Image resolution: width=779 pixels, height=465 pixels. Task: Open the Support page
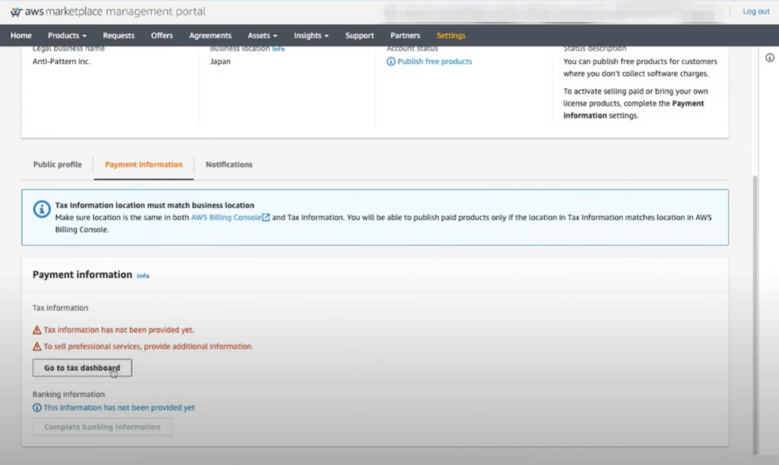[359, 35]
